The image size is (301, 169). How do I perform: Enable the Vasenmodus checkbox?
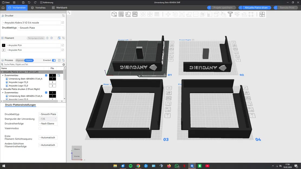point(40,128)
